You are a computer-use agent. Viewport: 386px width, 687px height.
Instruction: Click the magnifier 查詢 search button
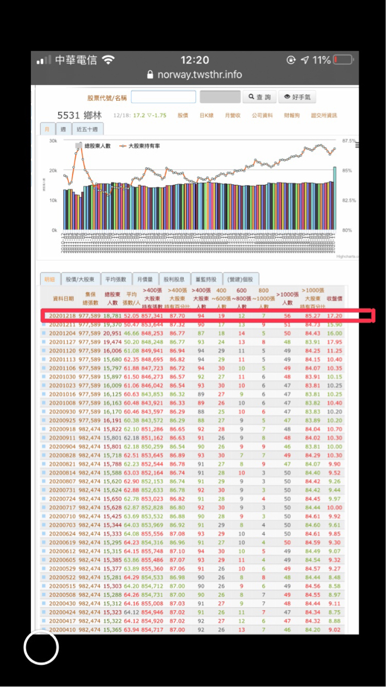click(259, 98)
